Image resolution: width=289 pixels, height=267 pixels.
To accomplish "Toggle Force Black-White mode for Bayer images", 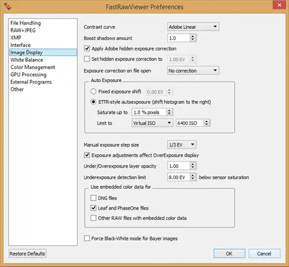I will point(87,238).
